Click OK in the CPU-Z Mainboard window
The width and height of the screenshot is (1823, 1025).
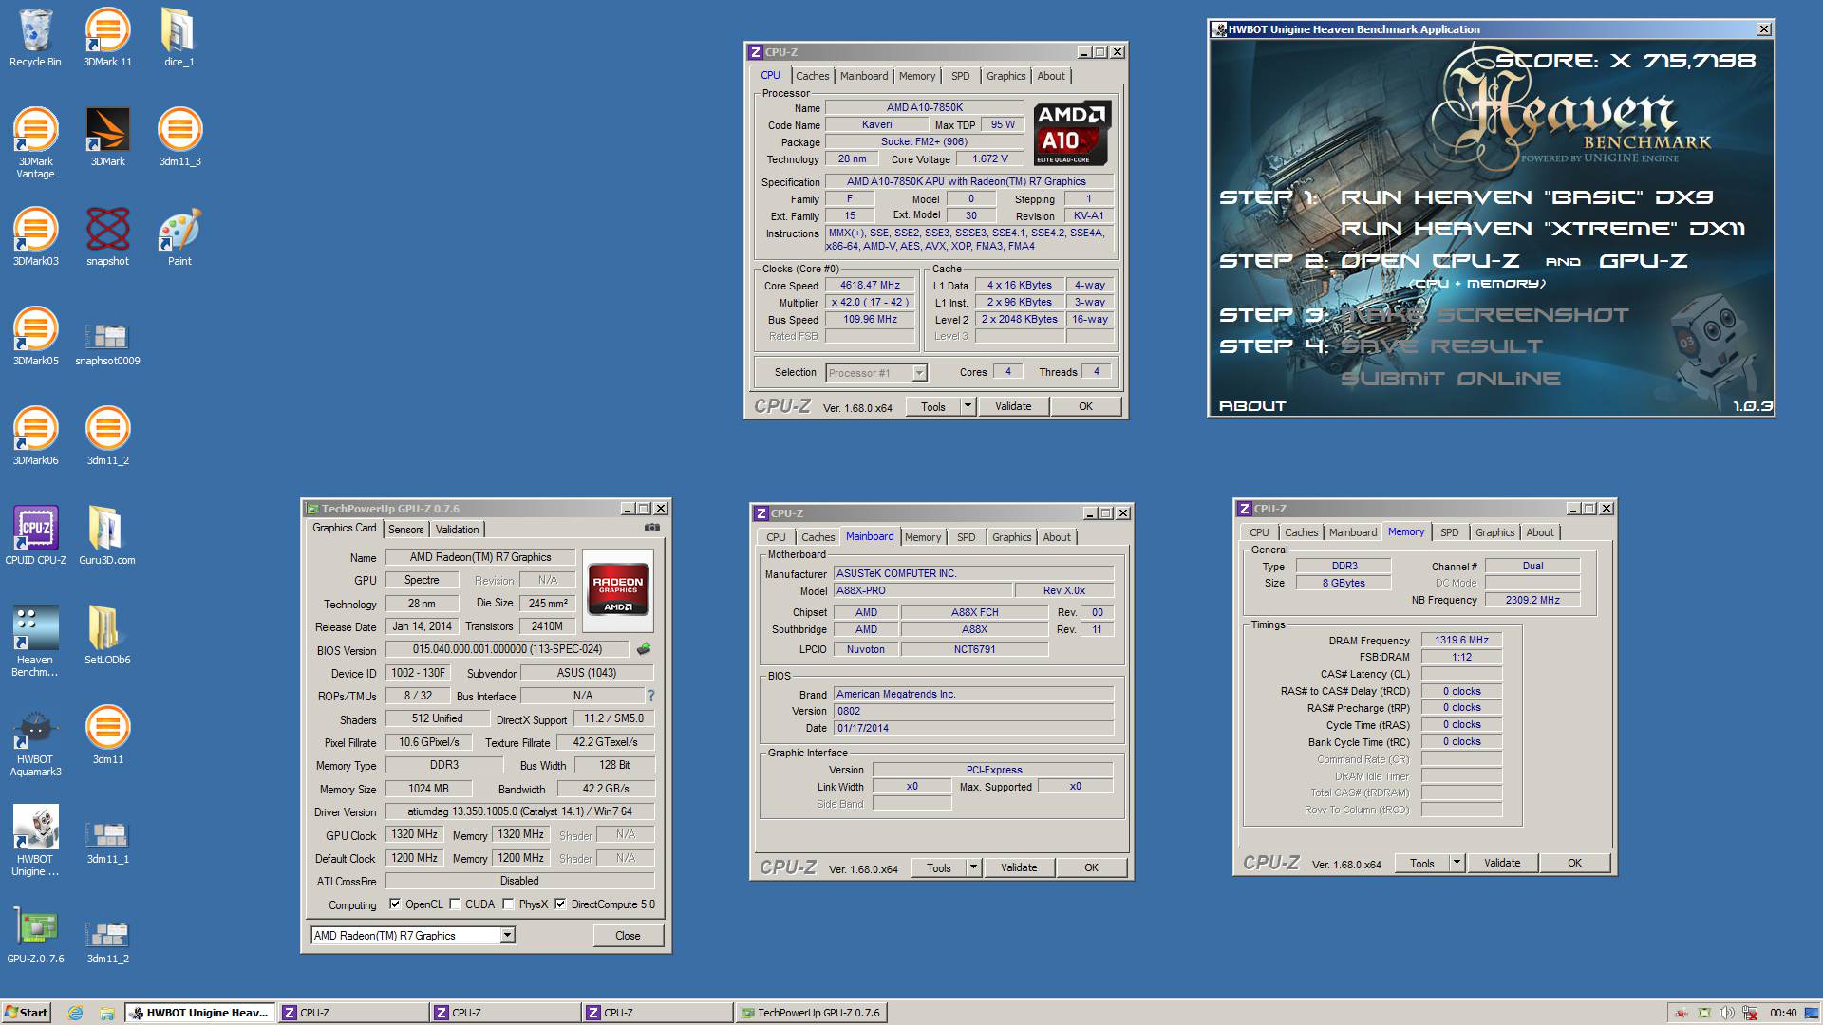tap(1091, 867)
